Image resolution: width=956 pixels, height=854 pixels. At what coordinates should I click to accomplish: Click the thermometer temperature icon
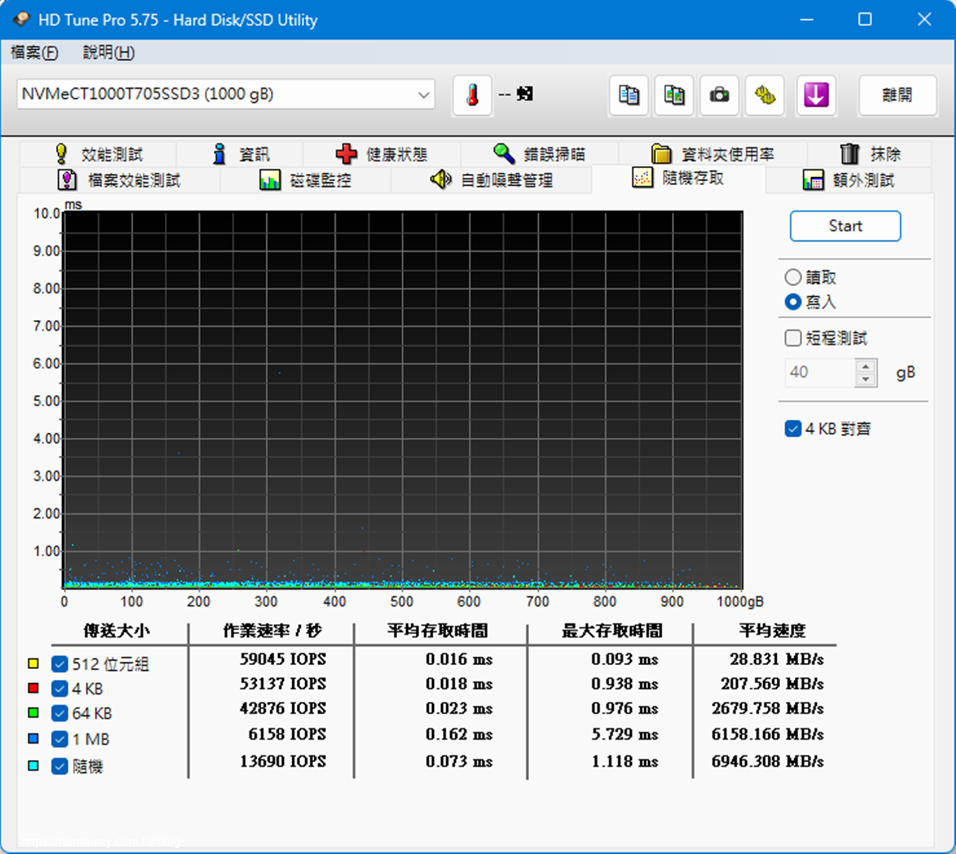coord(472,95)
